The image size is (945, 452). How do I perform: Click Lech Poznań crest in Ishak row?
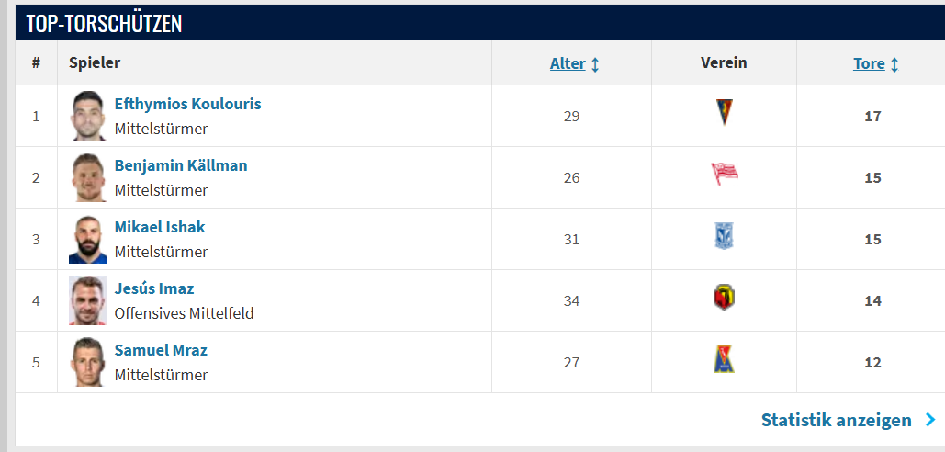coord(724,236)
